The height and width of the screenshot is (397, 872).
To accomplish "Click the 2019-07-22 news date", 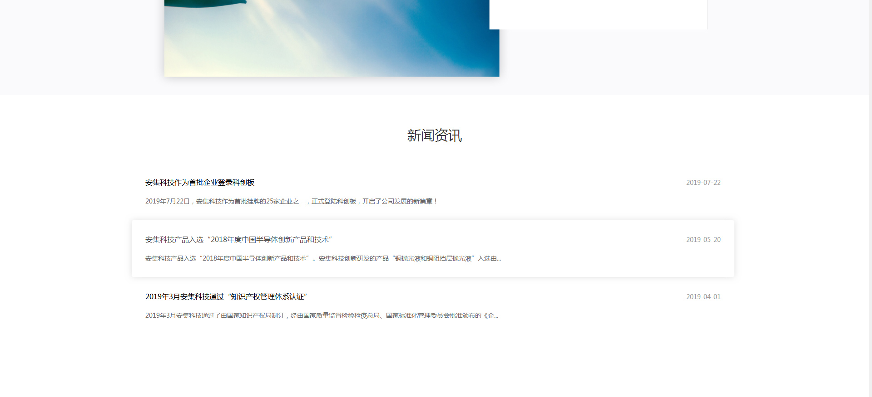I will [703, 183].
